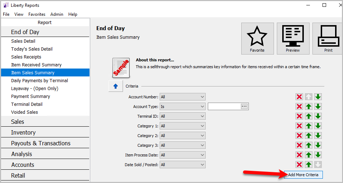Remove the Category 3 criterion
343x183 pixels.
(x=299, y=145)
